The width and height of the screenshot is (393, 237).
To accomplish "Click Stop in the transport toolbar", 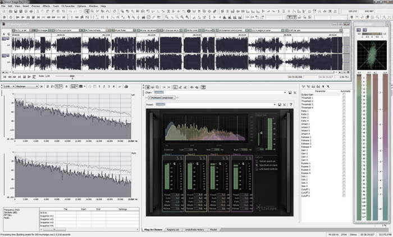I will (33, 17).
